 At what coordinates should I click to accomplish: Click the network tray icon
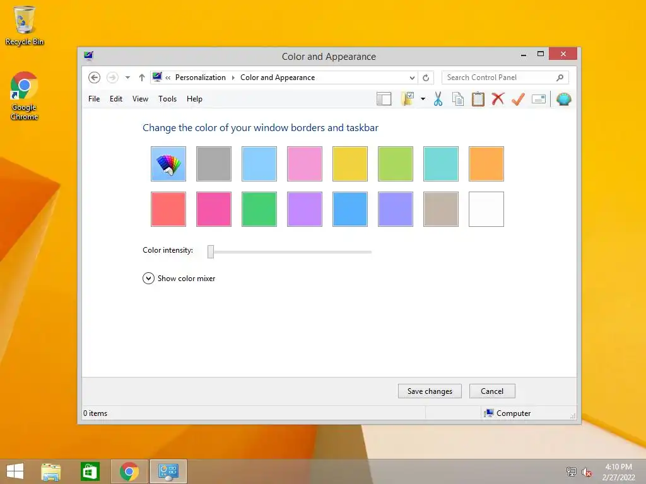click(571, 472)
